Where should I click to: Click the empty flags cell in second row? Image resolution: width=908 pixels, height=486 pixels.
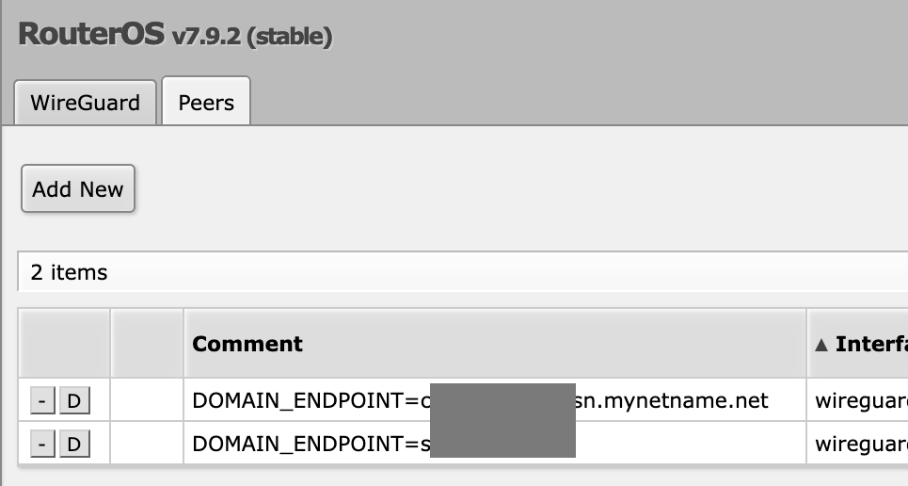tap(147, 444)
